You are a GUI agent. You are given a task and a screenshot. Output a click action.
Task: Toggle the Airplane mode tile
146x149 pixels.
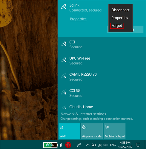[92, 131]
